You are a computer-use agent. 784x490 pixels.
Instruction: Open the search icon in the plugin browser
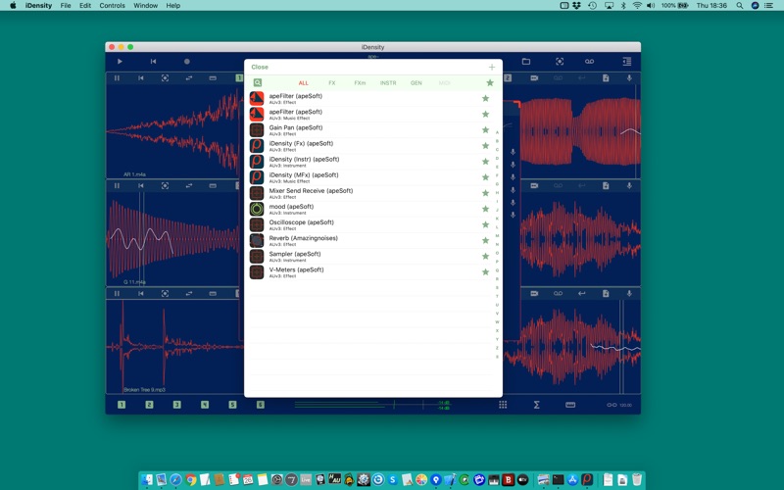coord(257,83)
